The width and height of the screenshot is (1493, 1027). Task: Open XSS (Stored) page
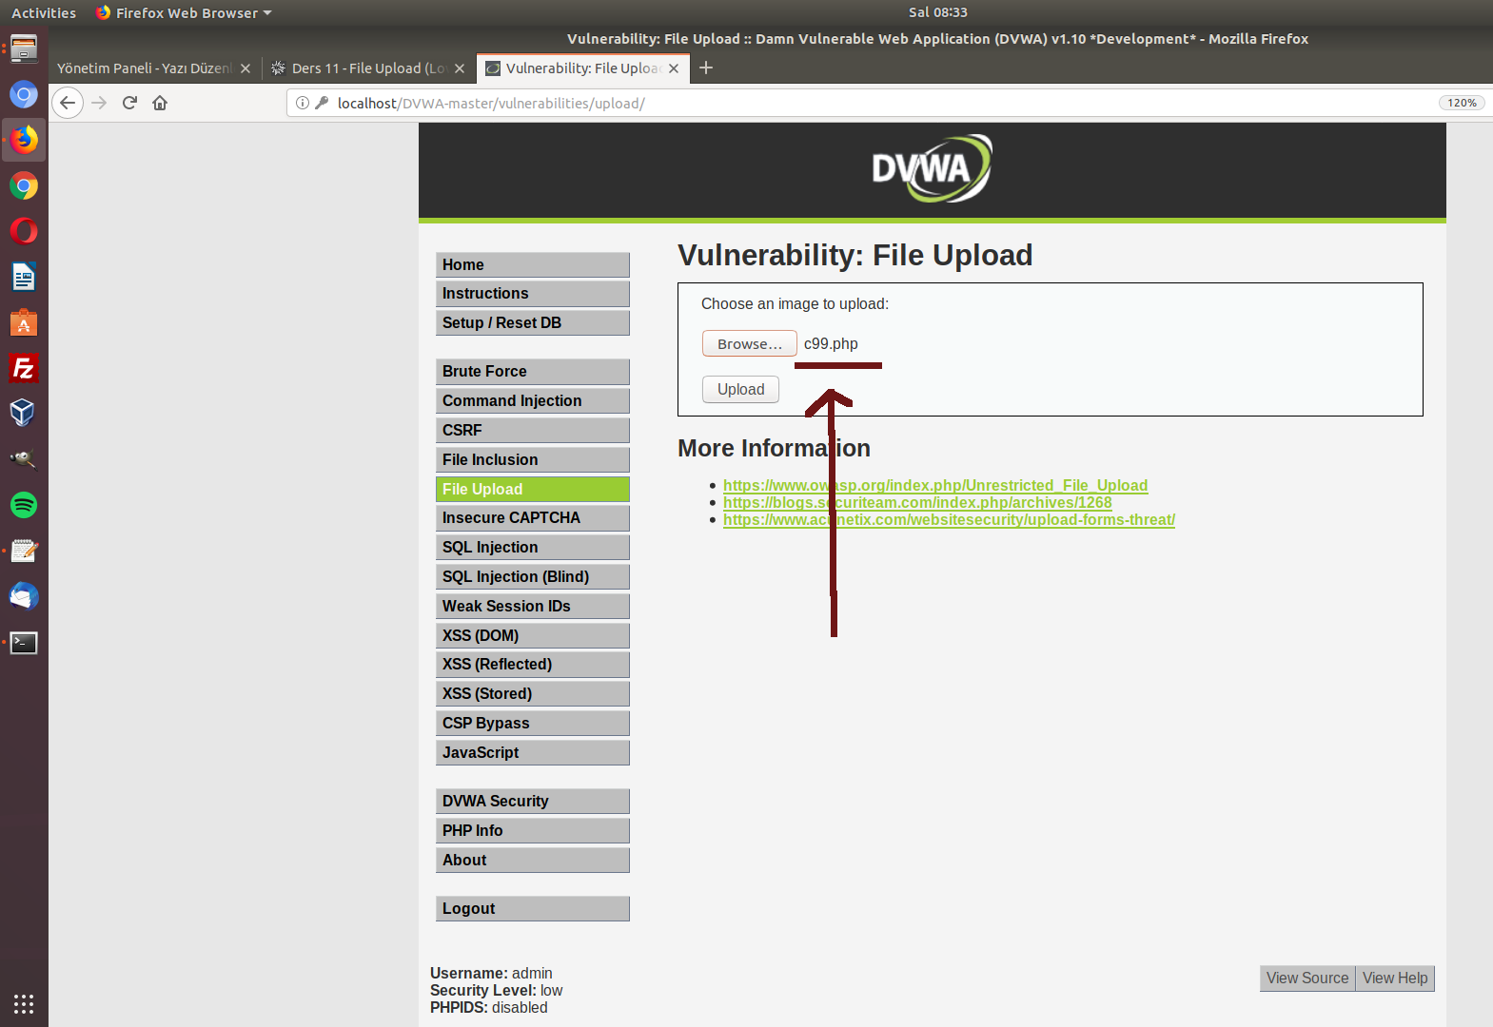click(533, 693)
